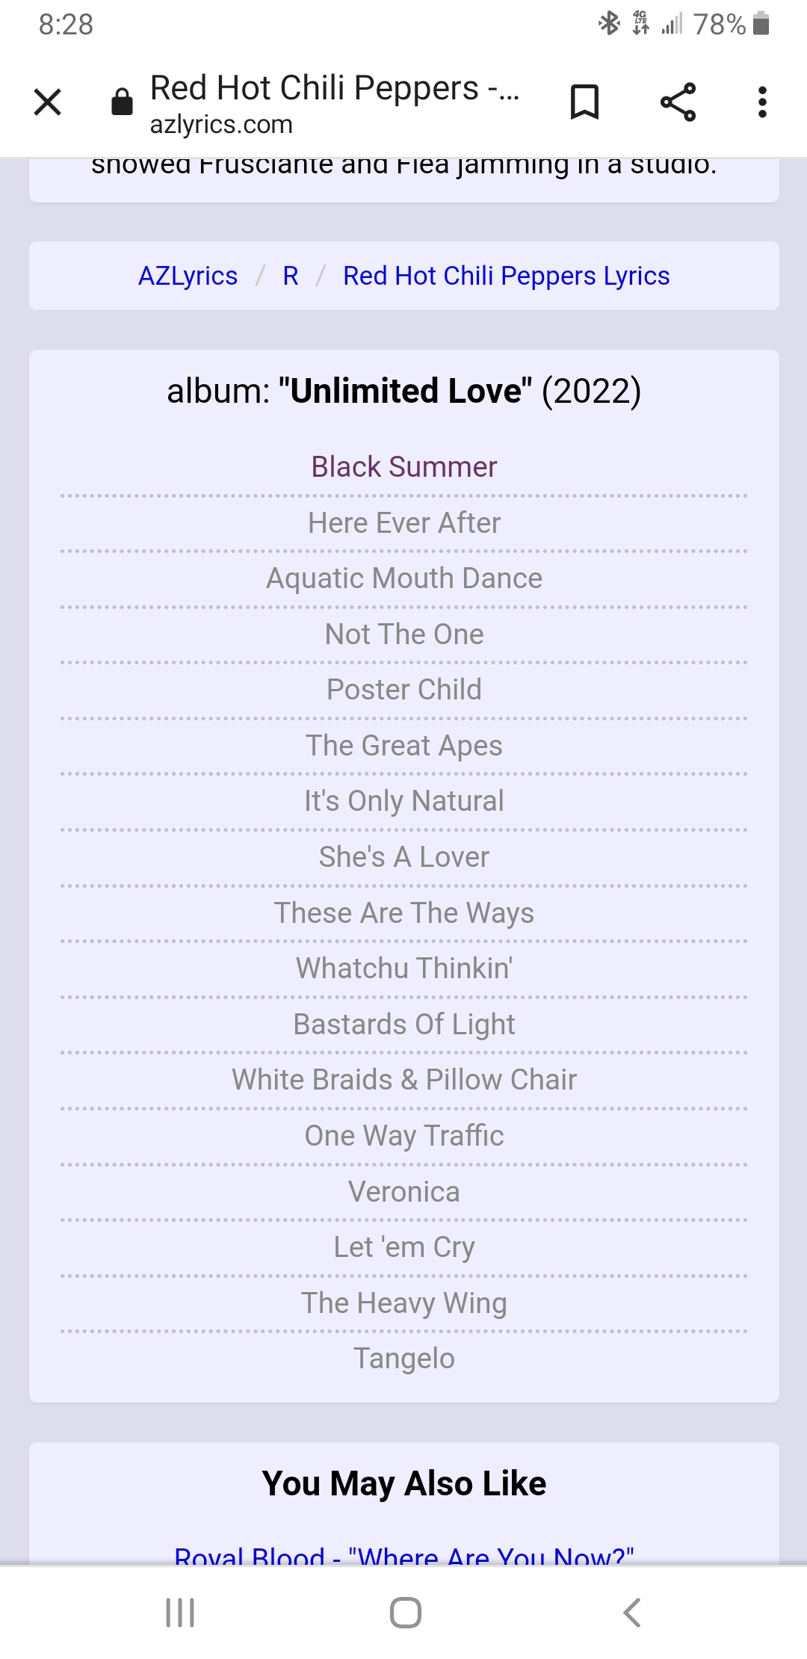Viewport: 807px width, 1659px height.
Task: Open lyrics for Aquatic Mouth Dance
Action: coord(403,578)
